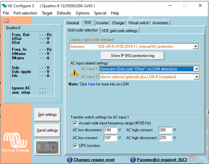The width and height of the screenshot is (209, 164).
Task: Click the 'Ignore AC' readout label
Action: point(21,88)
